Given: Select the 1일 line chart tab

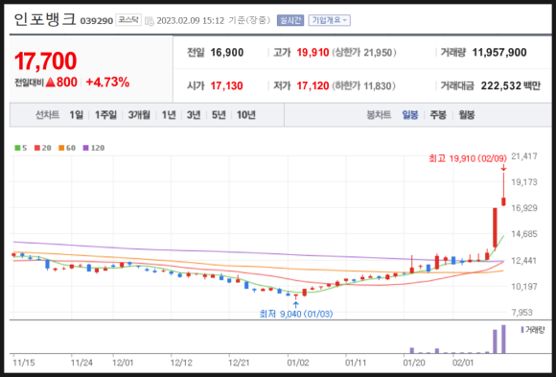Looking at the screenshot, I should pos(77,115).
